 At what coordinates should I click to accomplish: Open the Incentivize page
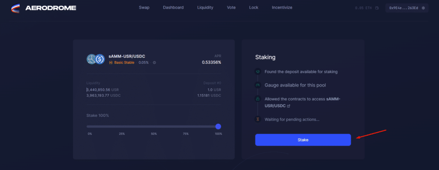[x=282, y=8]
